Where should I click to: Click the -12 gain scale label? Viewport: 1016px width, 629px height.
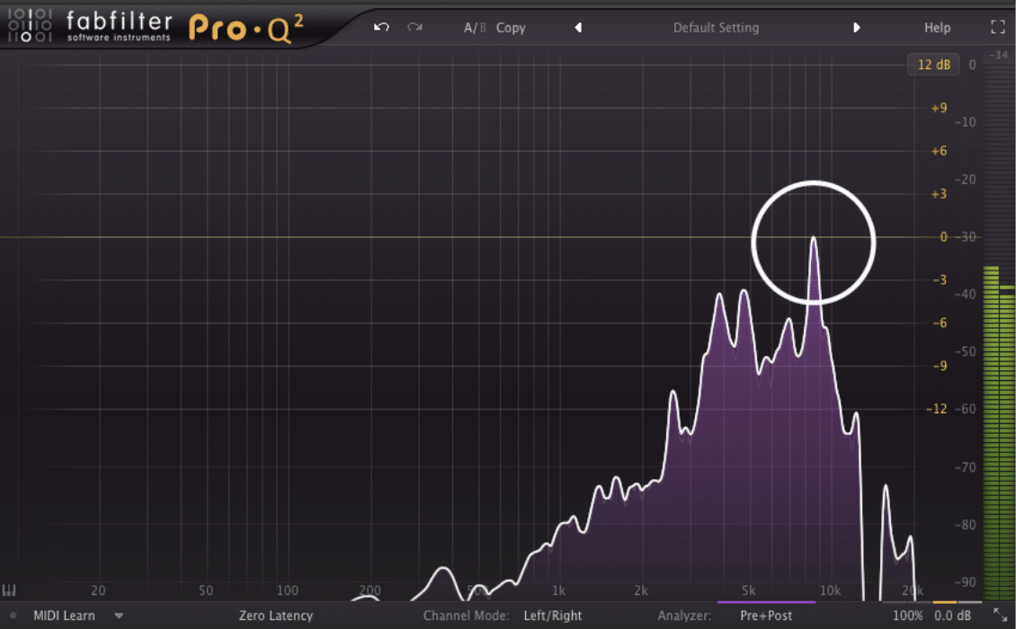[937, 409]
